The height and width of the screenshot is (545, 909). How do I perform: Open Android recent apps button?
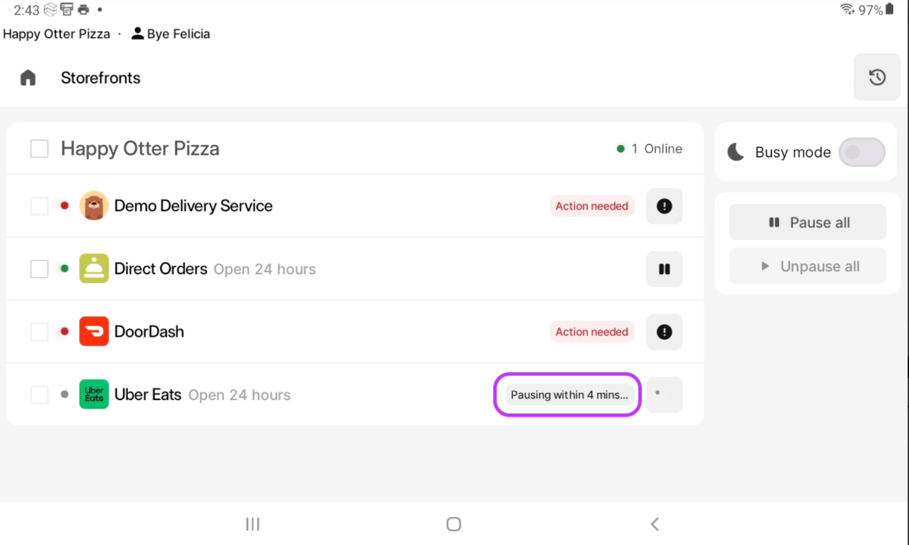(252, 524)
